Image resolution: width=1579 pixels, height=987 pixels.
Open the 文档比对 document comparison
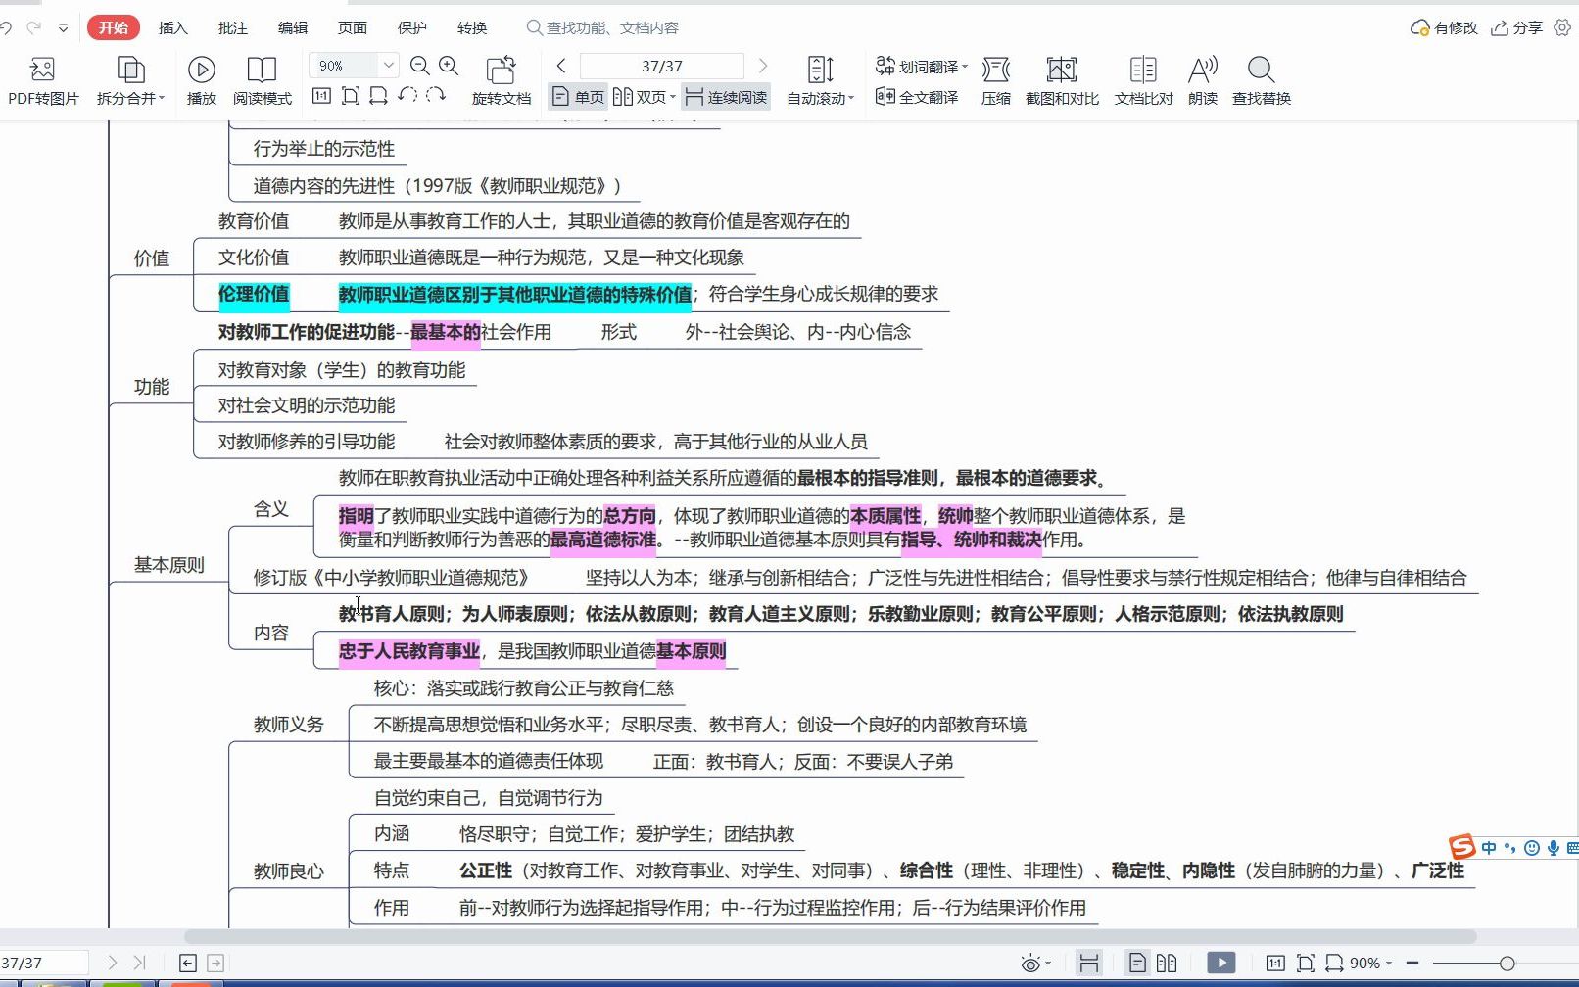[x=1143, y=80]
